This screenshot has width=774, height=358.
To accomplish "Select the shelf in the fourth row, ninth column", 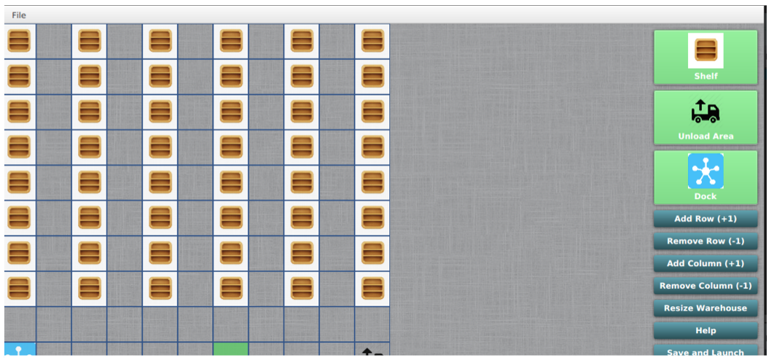I will 302,147.
